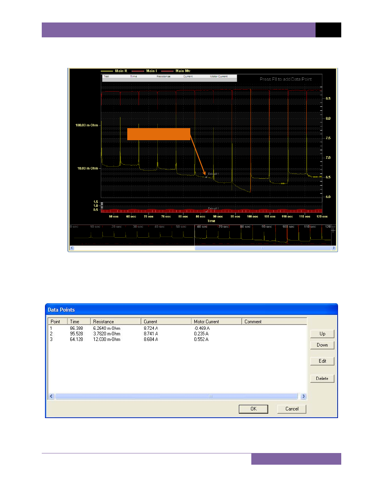The image size is (383, 496).
Task: Sort by the Time column header
Action: coord(79,322)
